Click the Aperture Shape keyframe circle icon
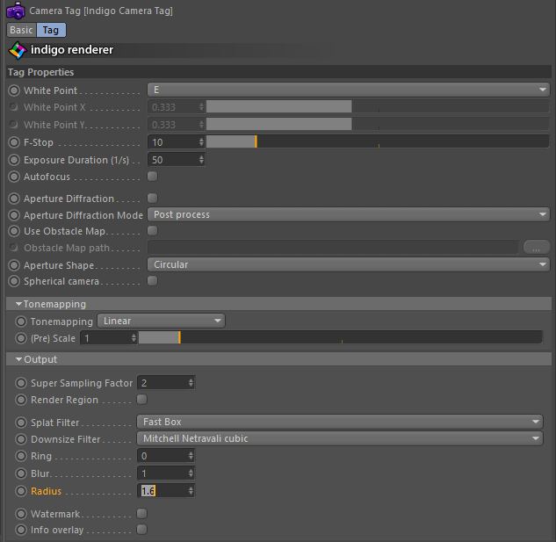Screen dimensions: 556x542 pyautogui.click(x=13, y=264)
